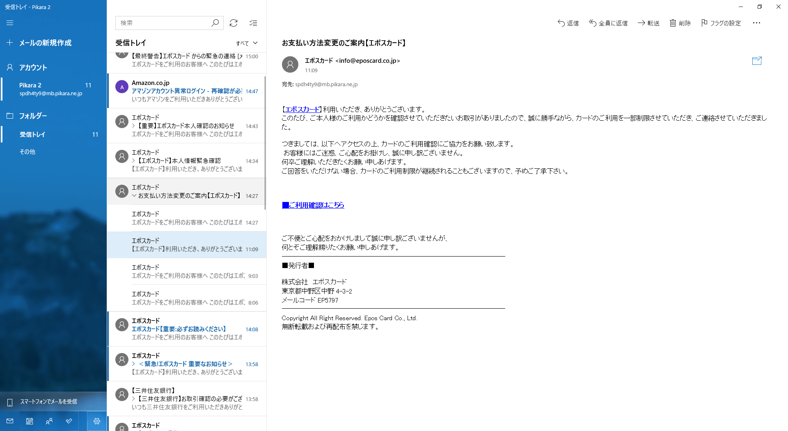
Task: Click the message list scrollbar
Action: click(265, 143)
